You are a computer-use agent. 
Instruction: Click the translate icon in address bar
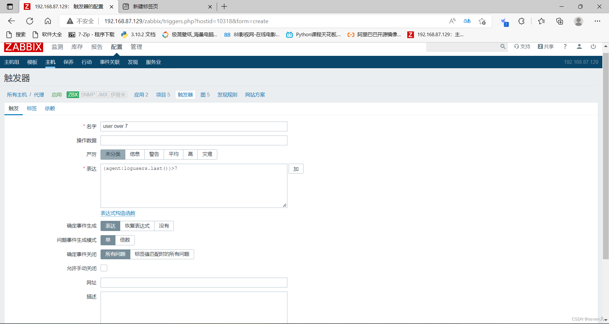[x=467, y=21]
